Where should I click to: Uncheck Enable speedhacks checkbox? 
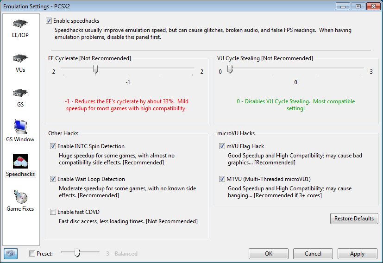(x=49, y=21)
